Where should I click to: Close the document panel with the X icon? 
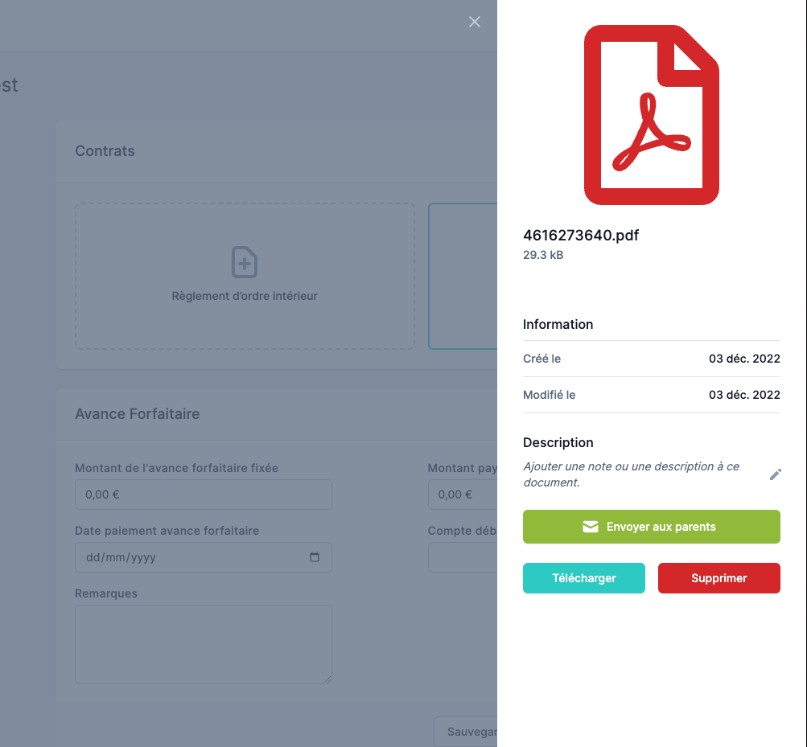[x=475, y=22]
